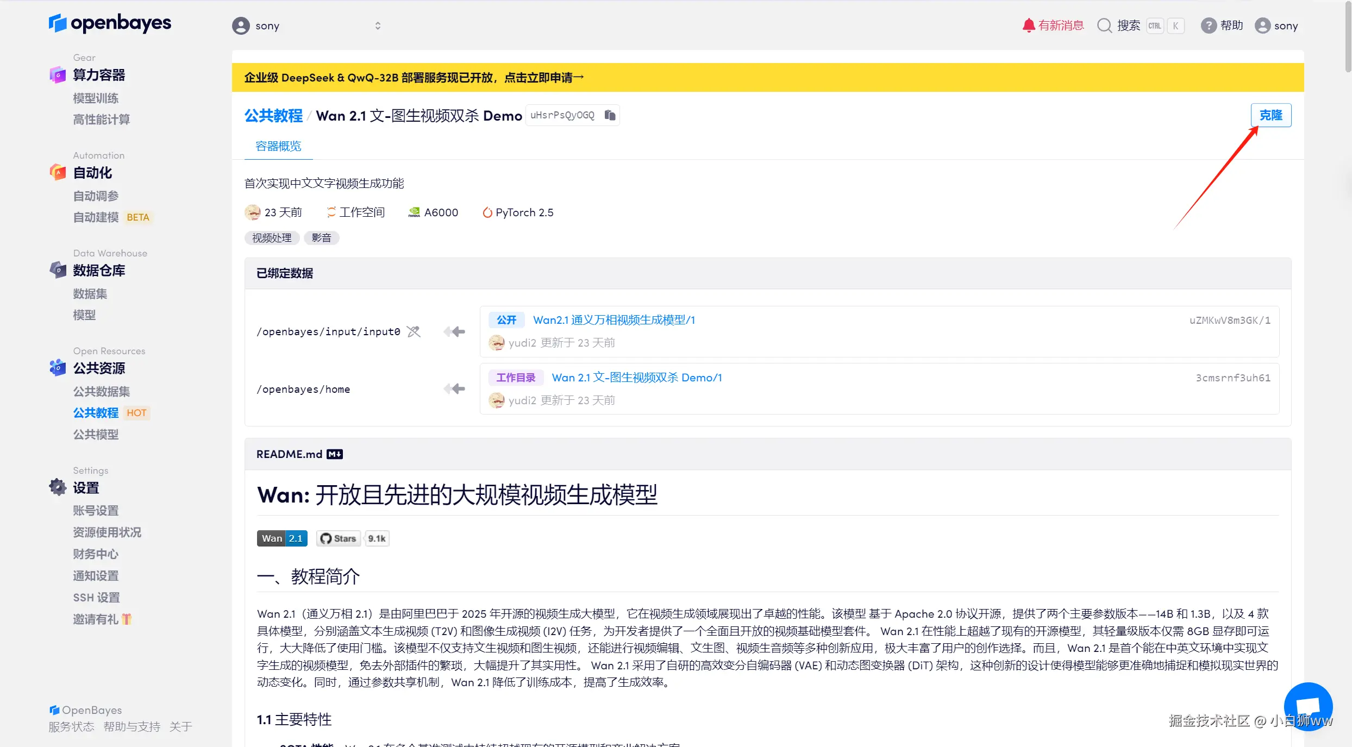Open the help question mark icon
This screenshot has width=1352, height=747.
(1208, 26)
